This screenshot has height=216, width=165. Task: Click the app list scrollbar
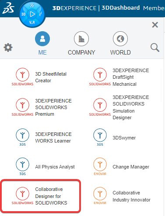pyautogui.click(x=161, y=85)
